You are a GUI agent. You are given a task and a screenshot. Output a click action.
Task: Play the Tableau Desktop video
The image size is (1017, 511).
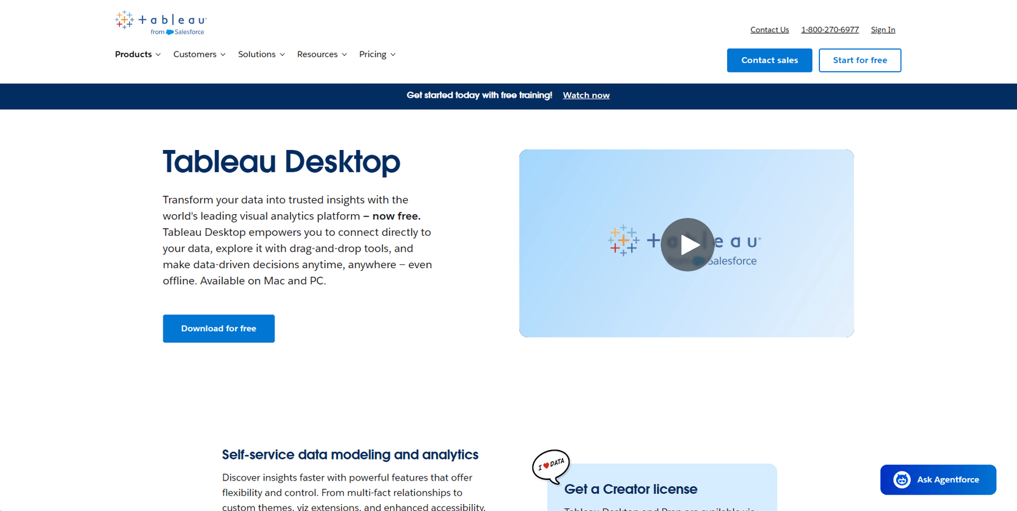pos(687,245)
